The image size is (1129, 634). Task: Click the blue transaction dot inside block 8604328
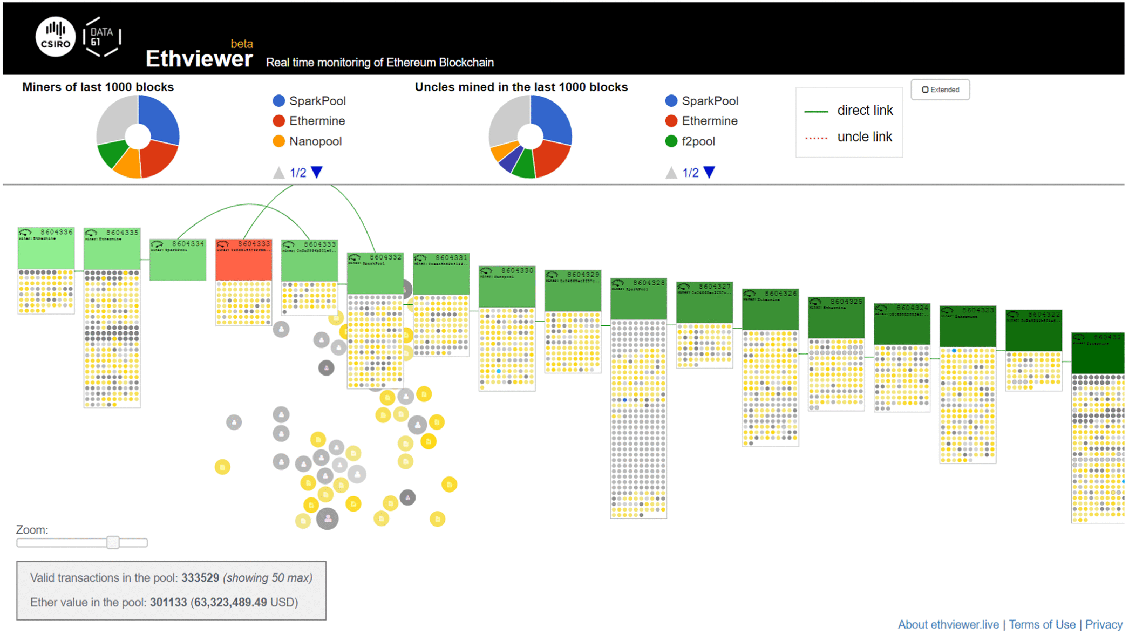625,400
